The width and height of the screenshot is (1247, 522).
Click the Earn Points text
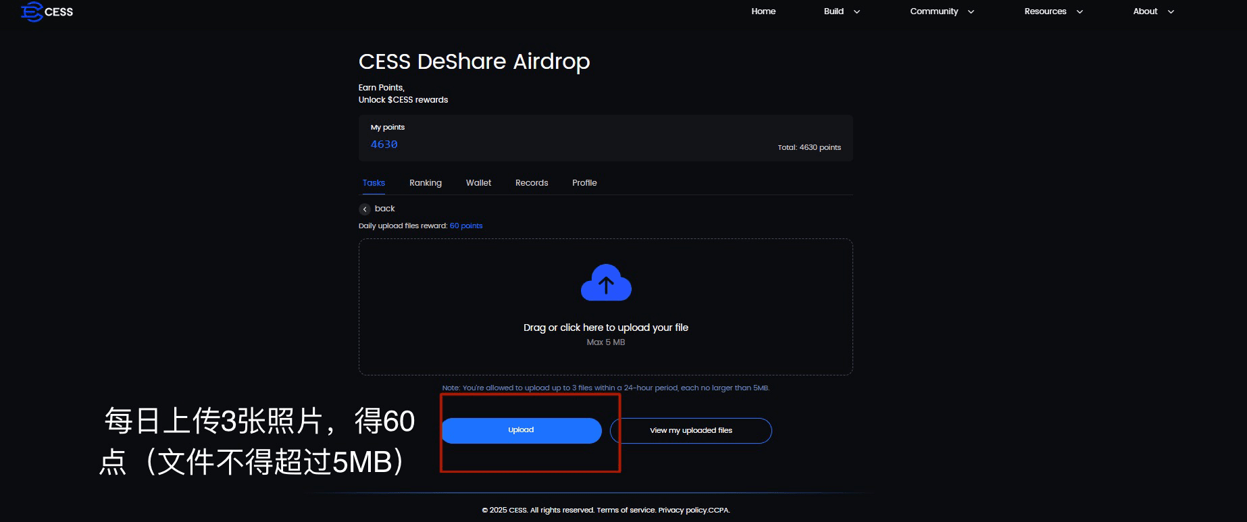coord(382,88)
